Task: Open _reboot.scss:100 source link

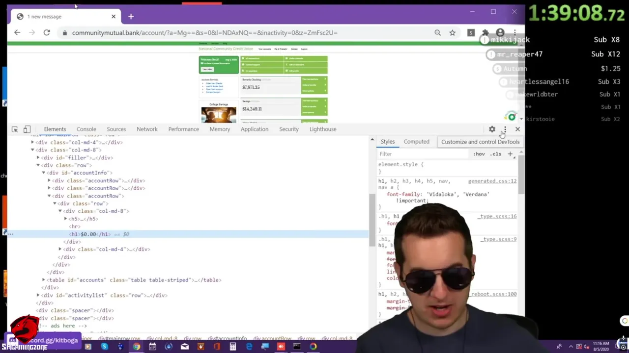Action: pyautogui.click(x=494, y=294)
